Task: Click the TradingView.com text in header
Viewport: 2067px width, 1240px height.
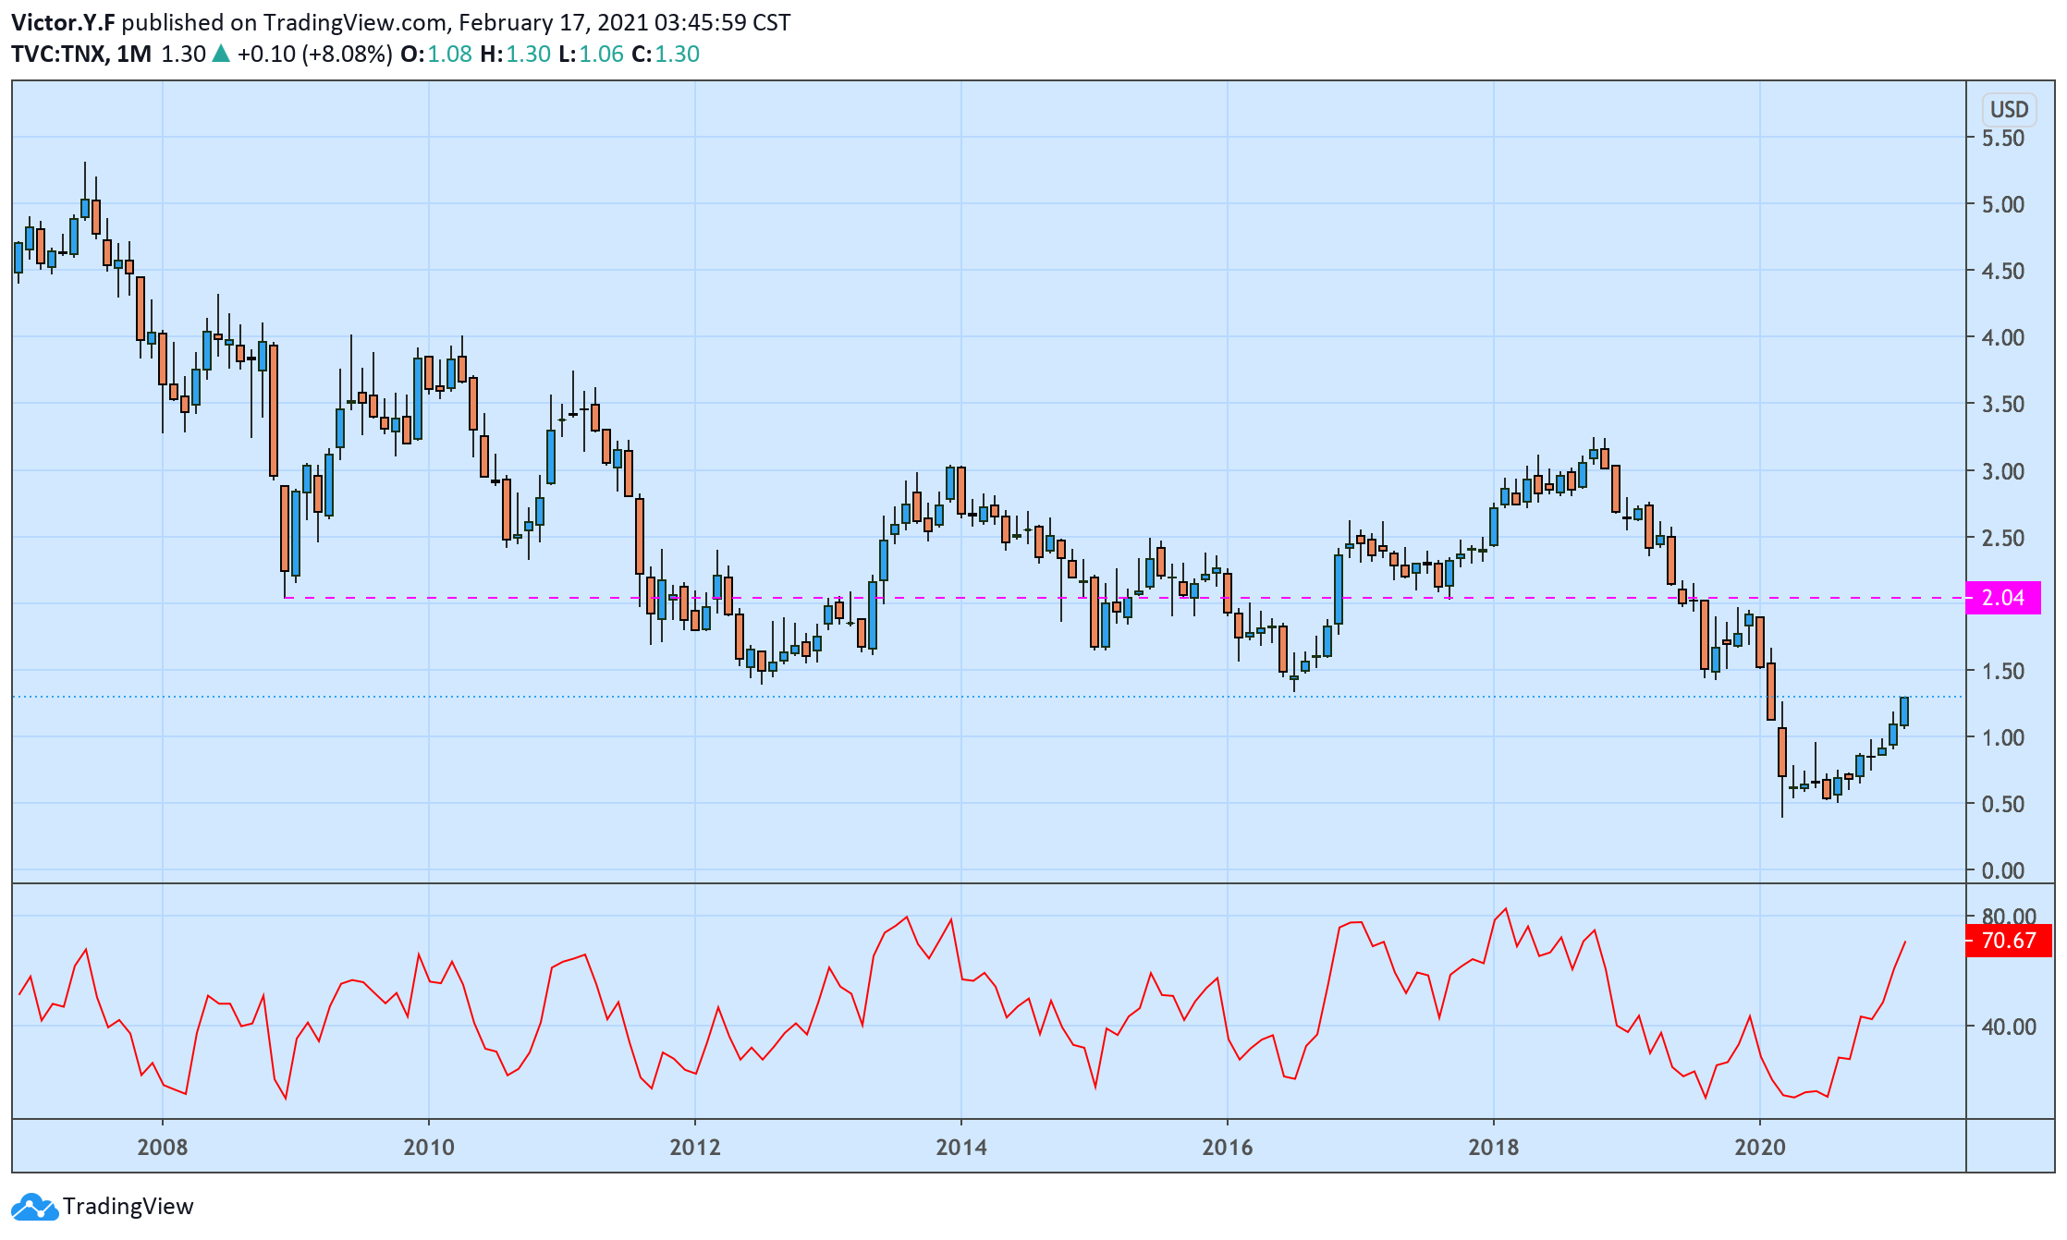Action: pos(355,22)
